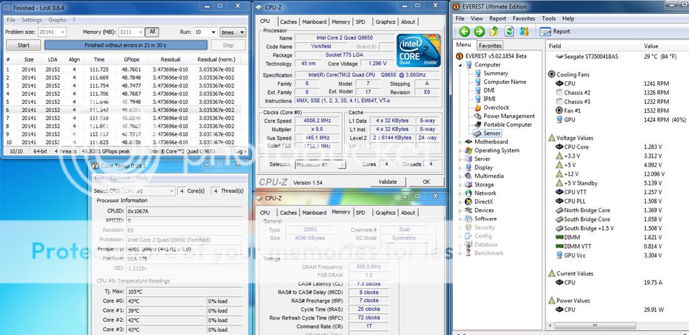Viewport: 689px width, 335px height.
Task: Click Security icon in EVEREST tree
Action: tap(469, 227)
